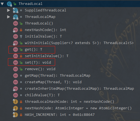Click the method icon beside setInitialValue(): T

(x=16, y=56)
